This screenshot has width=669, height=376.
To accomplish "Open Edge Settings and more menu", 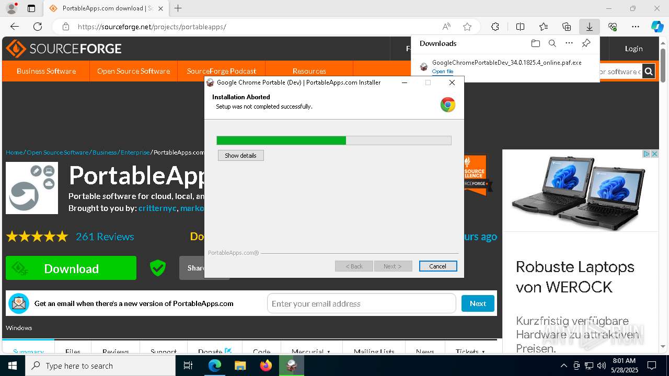I will [x=636, y=27].
